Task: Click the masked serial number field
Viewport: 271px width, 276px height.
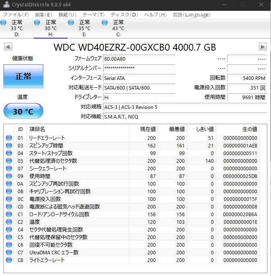Action: point(139,68)
